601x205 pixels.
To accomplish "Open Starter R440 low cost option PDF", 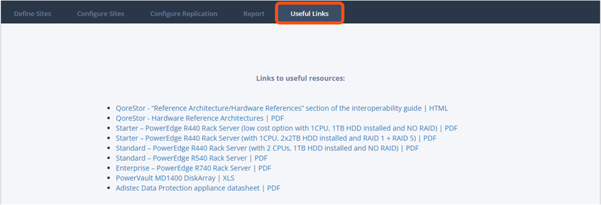I will (287, 128).
